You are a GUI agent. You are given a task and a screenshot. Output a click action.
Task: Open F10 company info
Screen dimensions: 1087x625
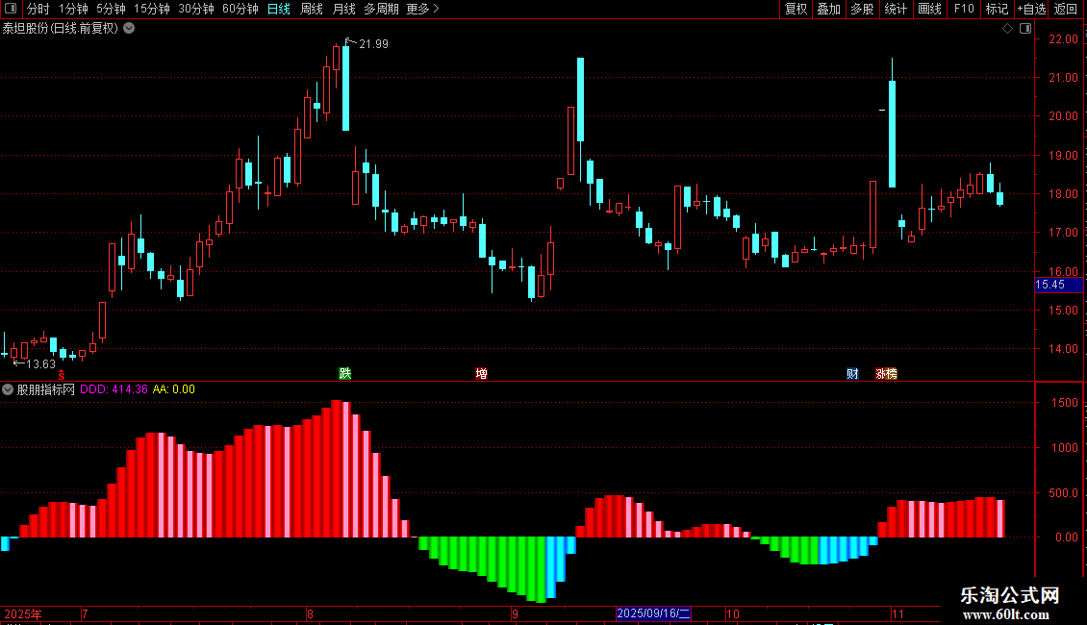click(x=964, y=9)
